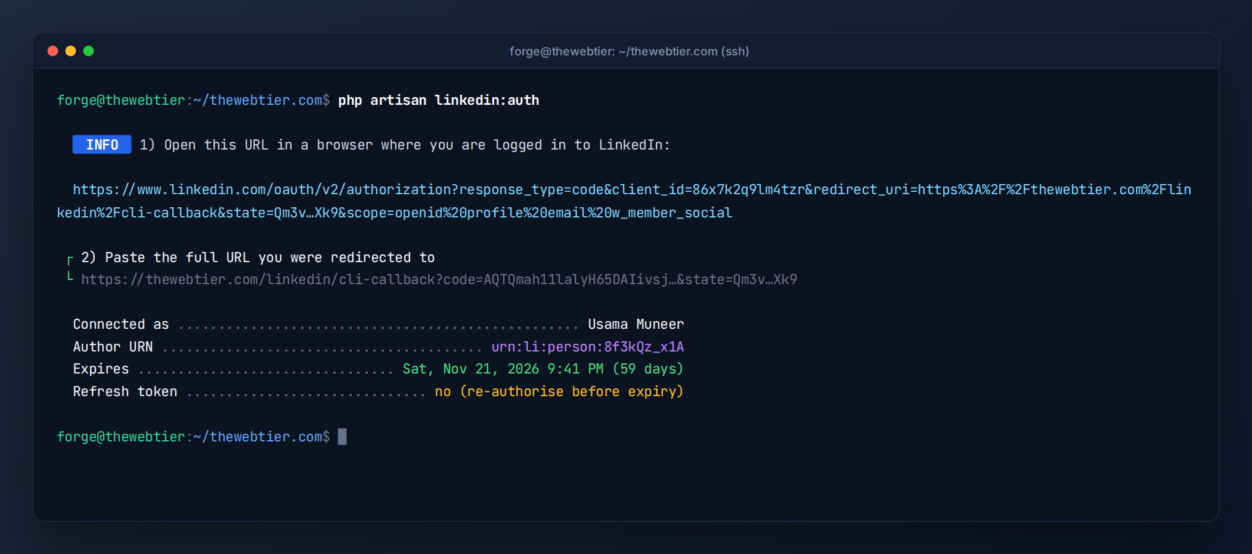Click the blue INFO badge

point(102,145)
